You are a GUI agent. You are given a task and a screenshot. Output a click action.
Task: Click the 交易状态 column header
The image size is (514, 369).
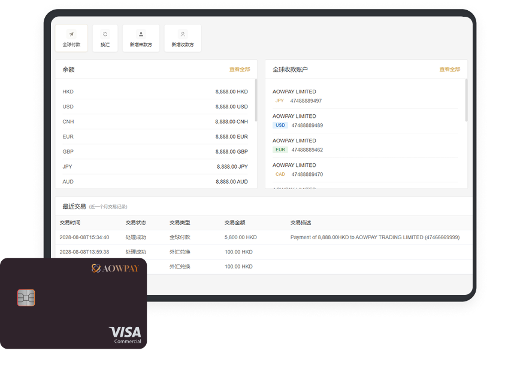[x=136, y=222]
